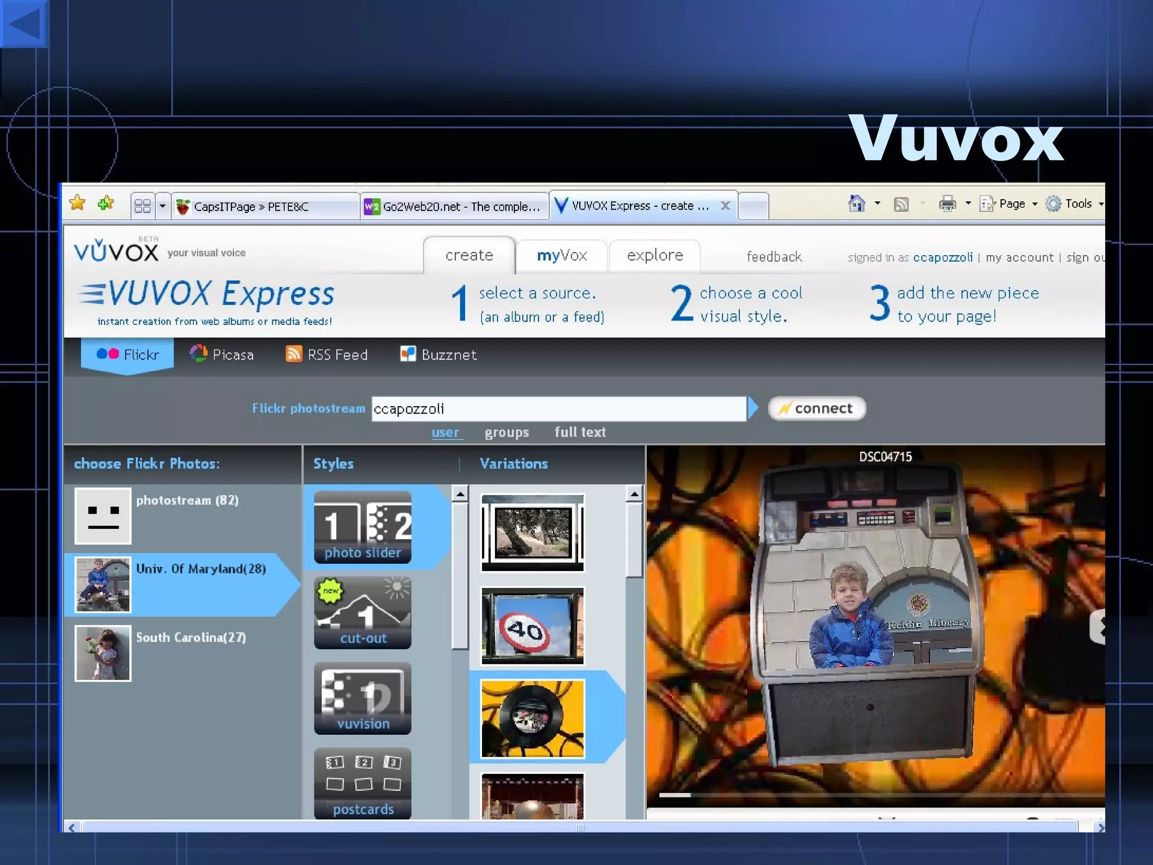Choose the Flickr source tab
The height and width of the screenshot is (865, 1153).
coord(127,354)
